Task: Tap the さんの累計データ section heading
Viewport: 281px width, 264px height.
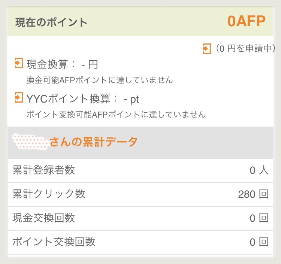Action: click(x=94, y=142)
